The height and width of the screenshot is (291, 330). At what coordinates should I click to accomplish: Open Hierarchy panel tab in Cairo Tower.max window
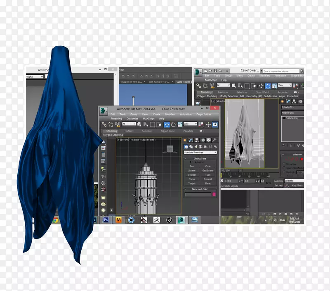[x=197, y=140]
